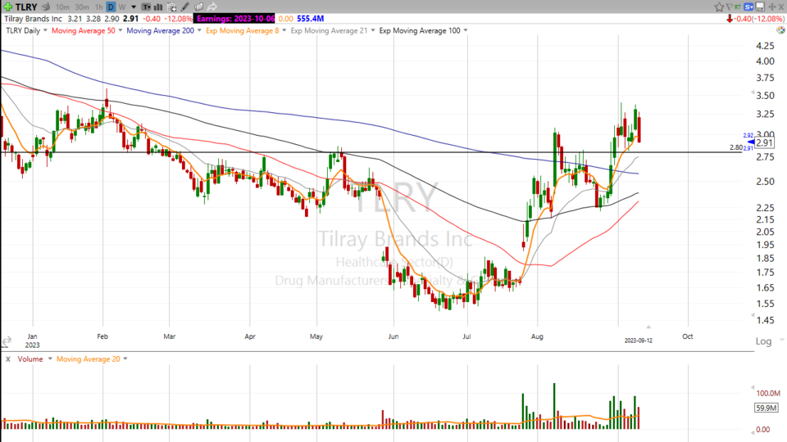
Task: Click the Moving Average 200 label
Action: coord(160,30)
